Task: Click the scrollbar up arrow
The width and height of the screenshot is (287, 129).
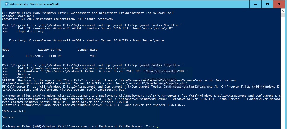Action: click(283, 11)
